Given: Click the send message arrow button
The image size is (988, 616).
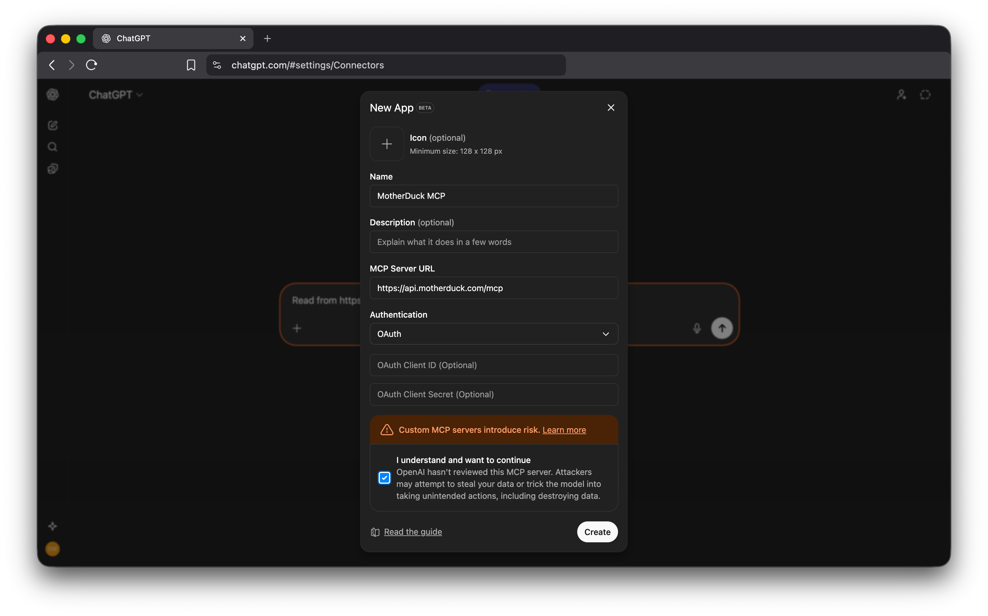Looking at the screenshot, I should coord(721,328).
